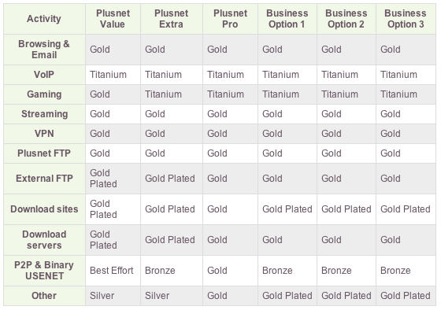This screenshot has width=441, height=310.
Task: Select the Gaming row label
Action: [44, 94]
